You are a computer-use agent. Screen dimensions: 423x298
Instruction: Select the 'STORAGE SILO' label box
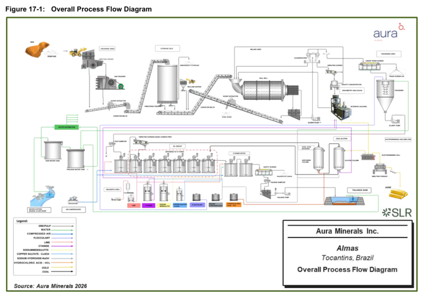167,48
